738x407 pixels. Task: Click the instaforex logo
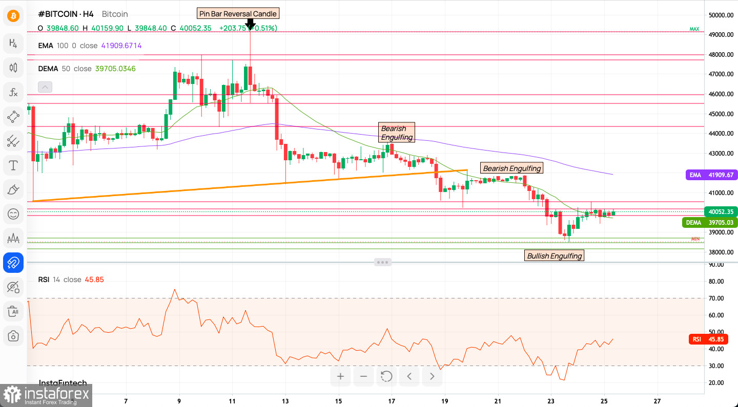point(47,395)
